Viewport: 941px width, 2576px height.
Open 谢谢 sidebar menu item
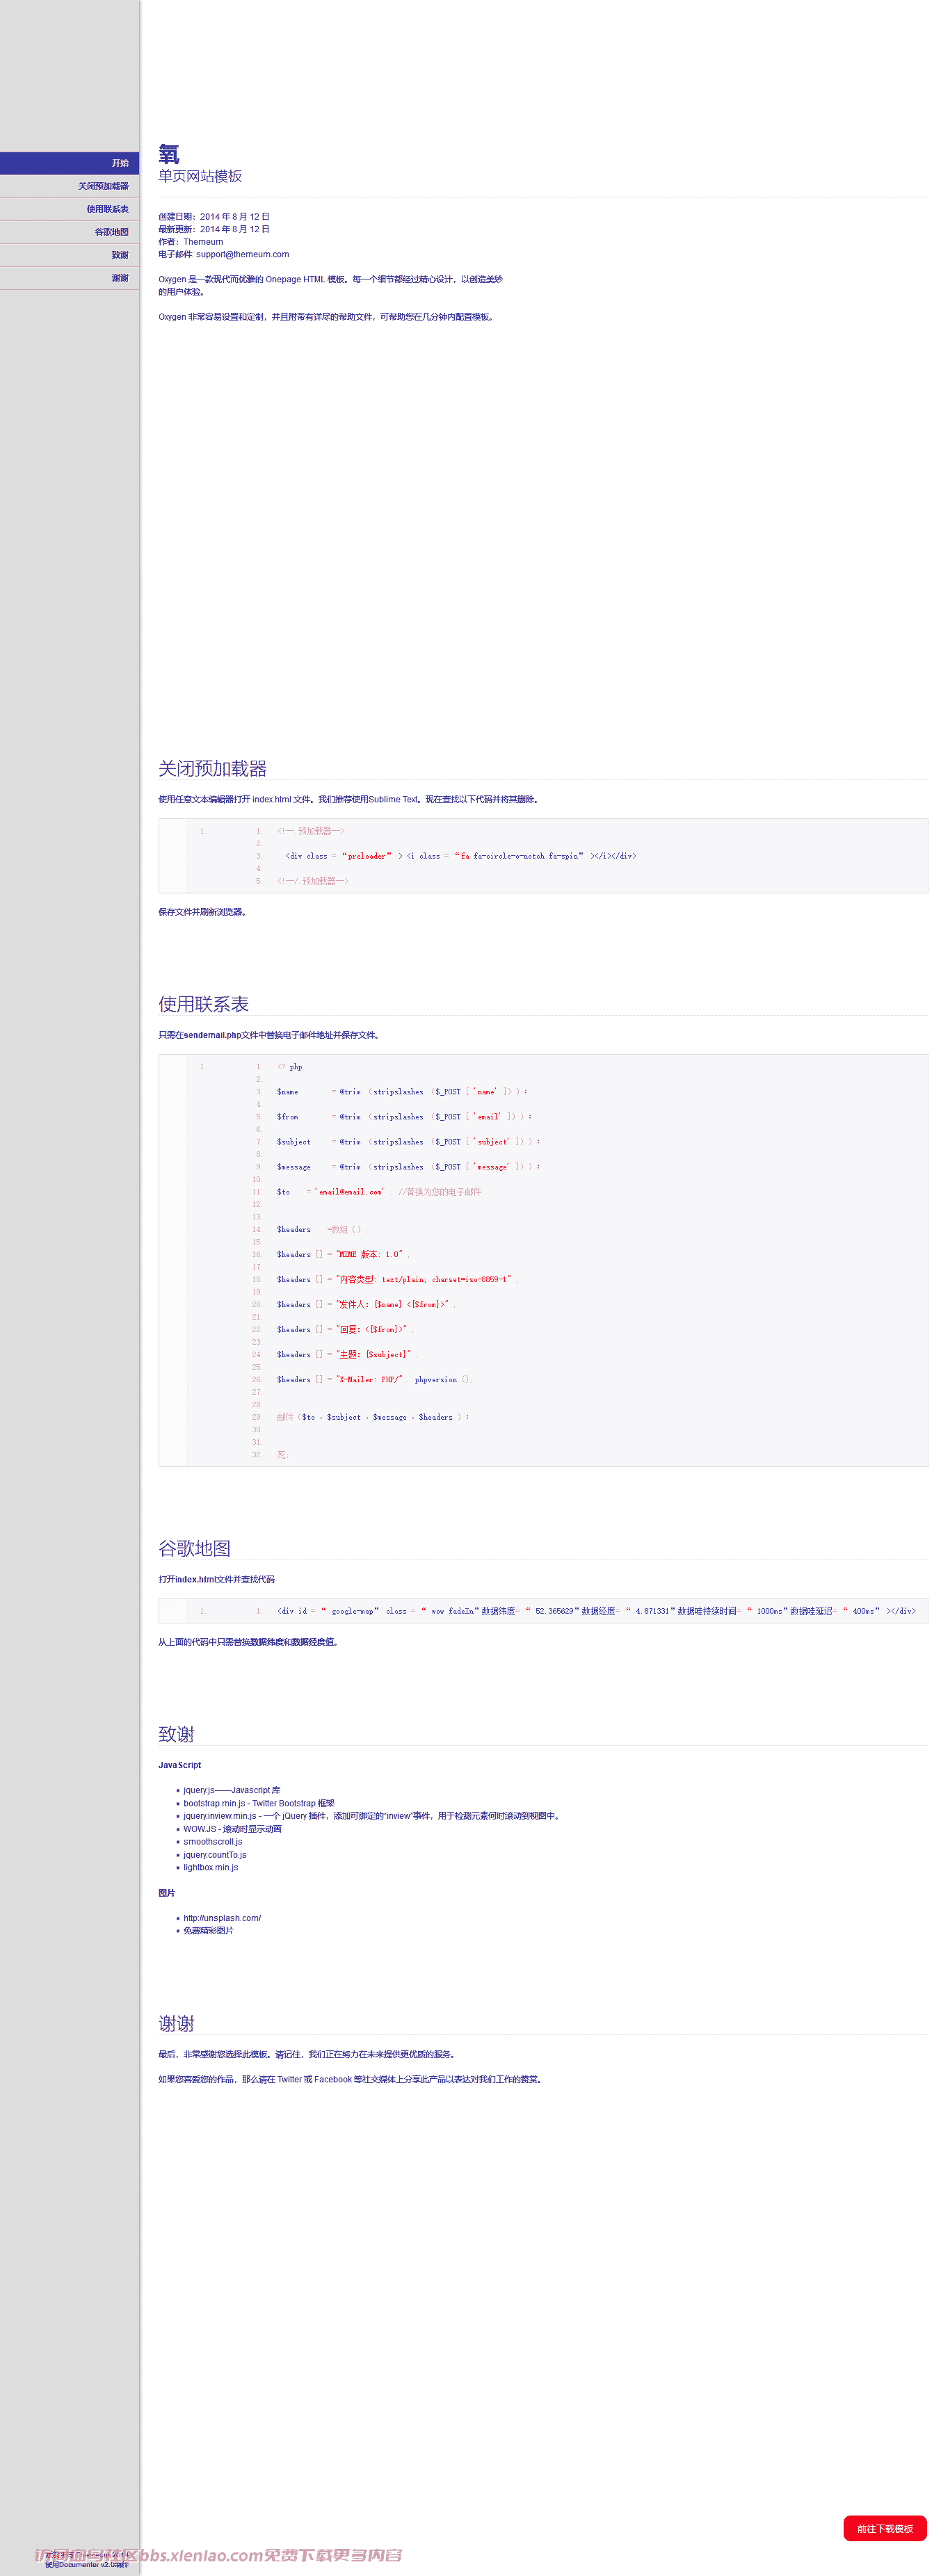(69, 278)
